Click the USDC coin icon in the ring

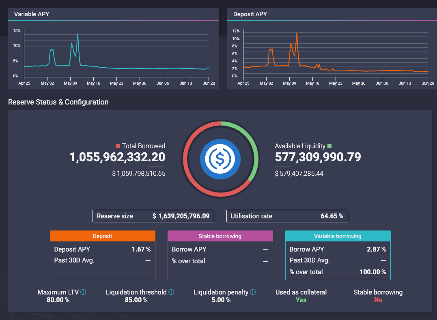click(x=220, y=159)
